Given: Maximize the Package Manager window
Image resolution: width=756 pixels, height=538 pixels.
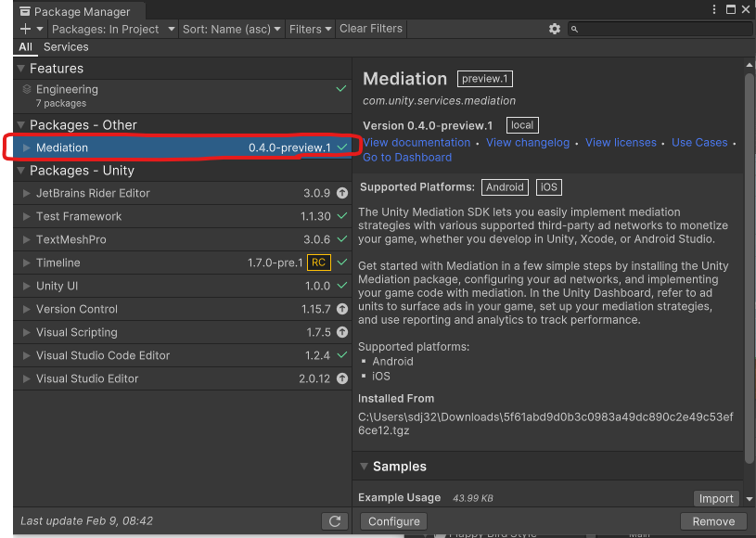Looking at the screenshot, I should (731, 9).
